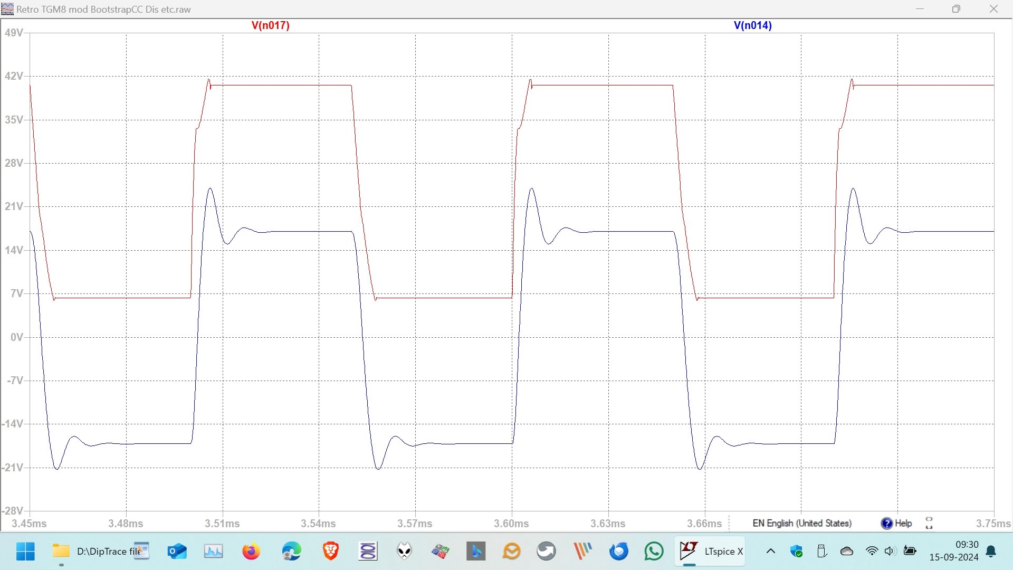Screen dimensions: 1013x570
Task: Open the colored-stripes app taskbar icon
Action: [583, 552]
